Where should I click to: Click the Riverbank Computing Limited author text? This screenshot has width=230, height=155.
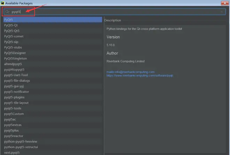coord(125,61)
